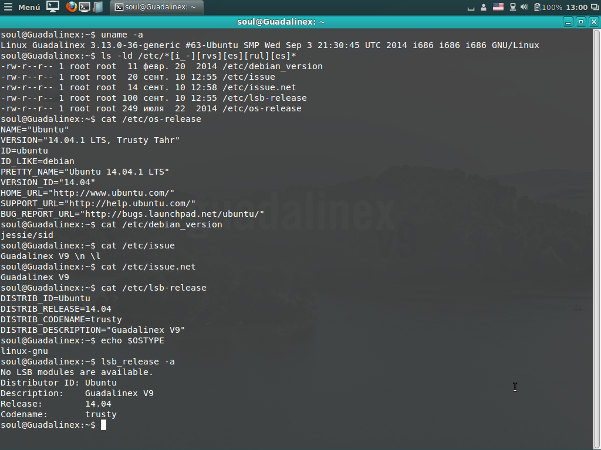Click the "uname -a" command text
Viewport: 601px width, 450px height.
(122, 35)
